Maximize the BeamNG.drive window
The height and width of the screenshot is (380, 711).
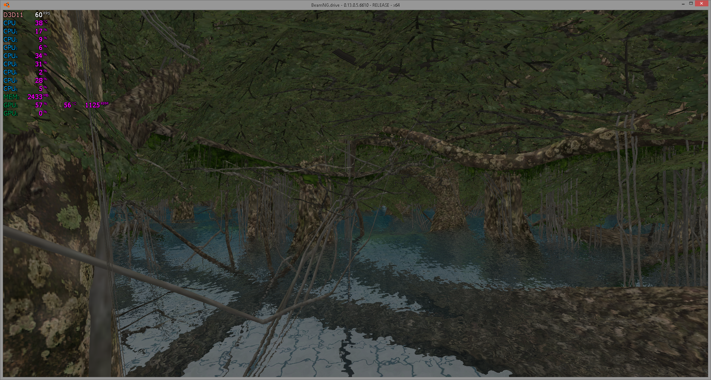click(691, 4)
